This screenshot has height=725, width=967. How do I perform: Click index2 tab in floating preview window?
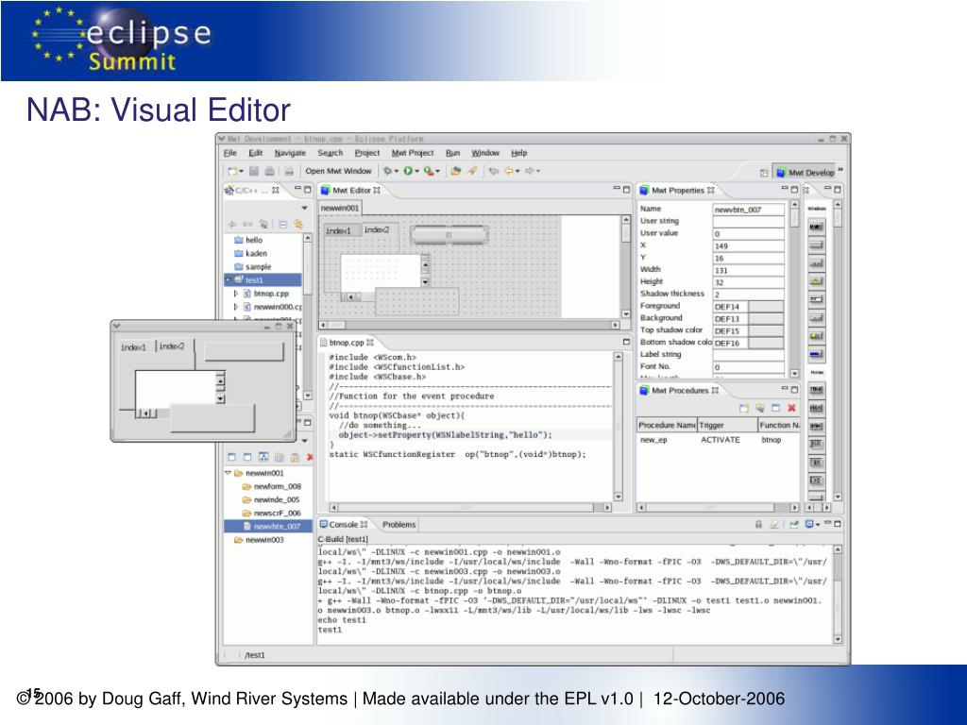coord(172,346)
